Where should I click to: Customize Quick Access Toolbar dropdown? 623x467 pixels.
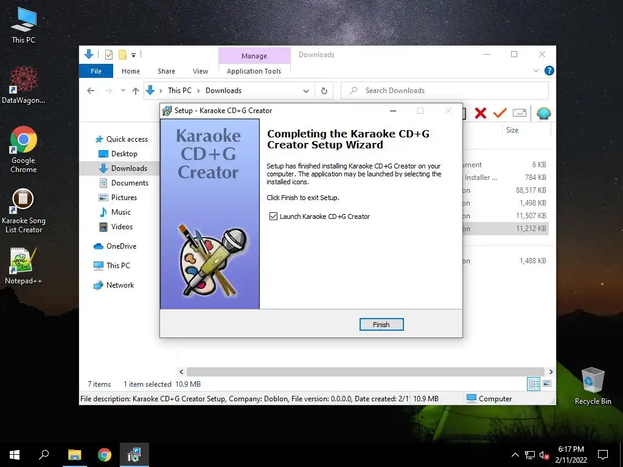point(133,55)
